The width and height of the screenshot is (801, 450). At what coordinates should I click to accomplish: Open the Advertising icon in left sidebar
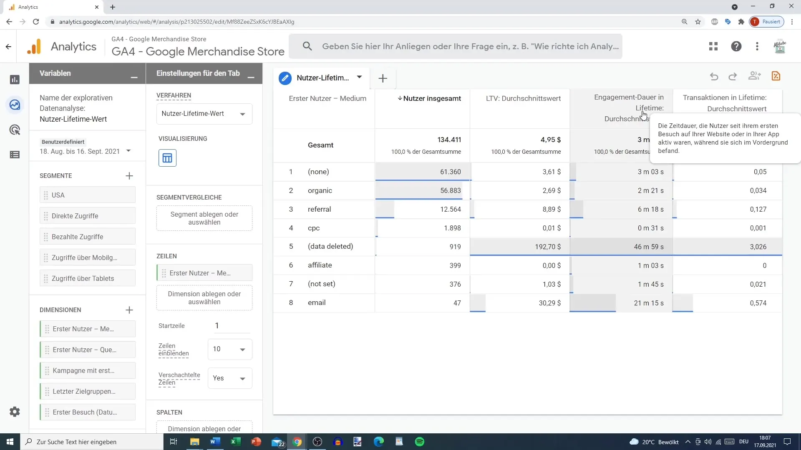click(15, 130)
